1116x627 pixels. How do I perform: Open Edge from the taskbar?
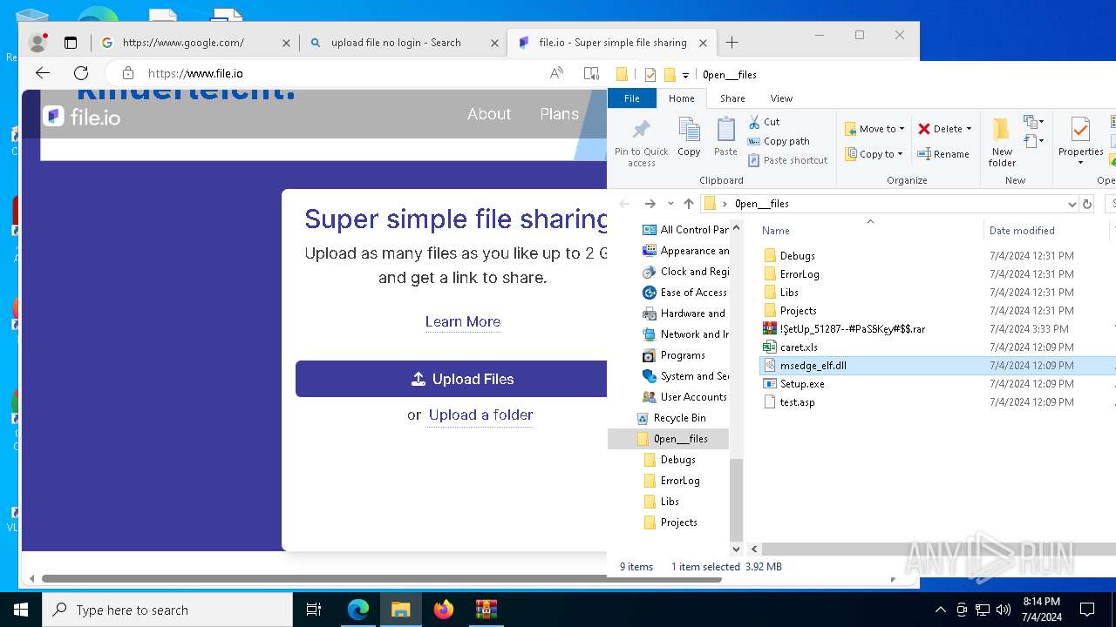(x=358, y=610)
